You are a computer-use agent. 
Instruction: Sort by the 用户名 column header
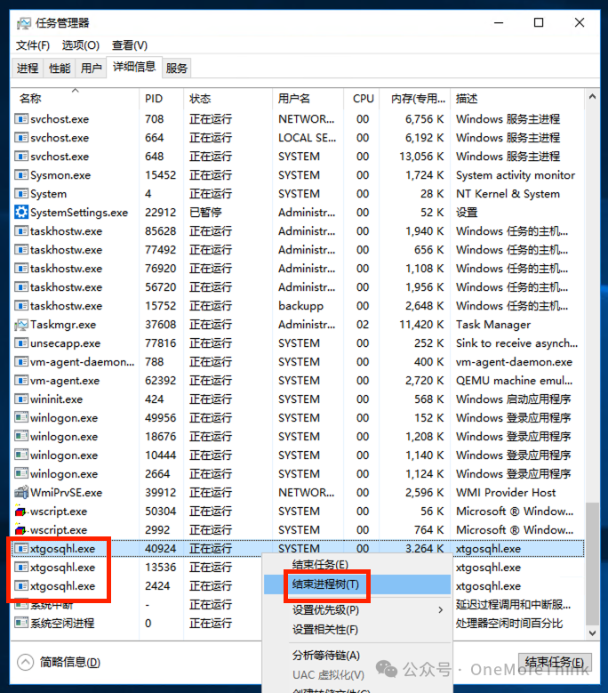click(308, 98)
